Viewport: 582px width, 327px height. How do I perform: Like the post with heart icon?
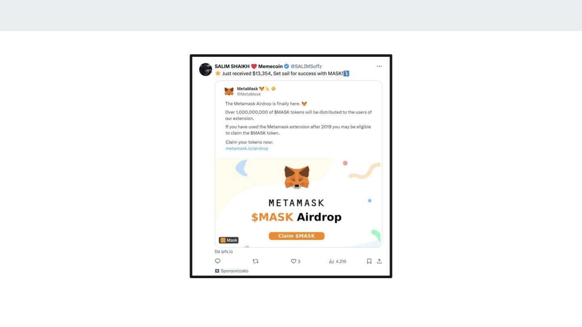[x=294, y=261]
